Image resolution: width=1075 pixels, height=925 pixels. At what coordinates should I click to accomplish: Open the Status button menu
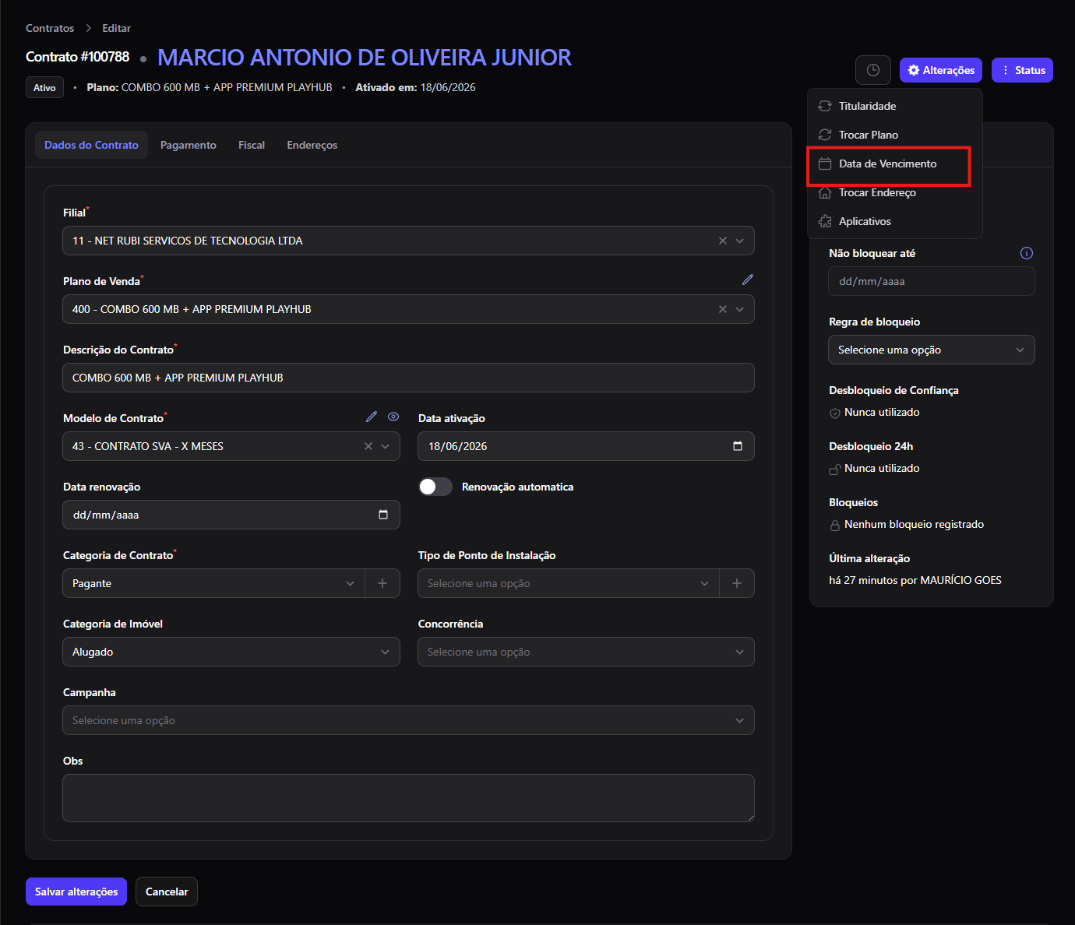coord(1022,70)
